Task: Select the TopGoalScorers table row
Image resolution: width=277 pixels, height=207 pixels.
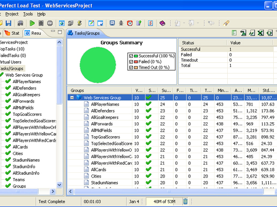Action: tap(173, 137)
